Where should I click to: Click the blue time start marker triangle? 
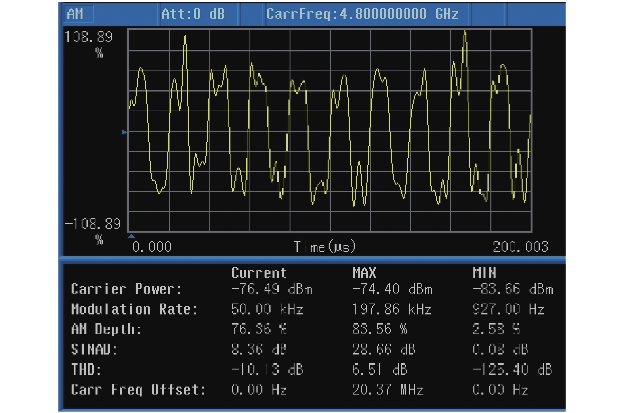(x=131, y=236)
